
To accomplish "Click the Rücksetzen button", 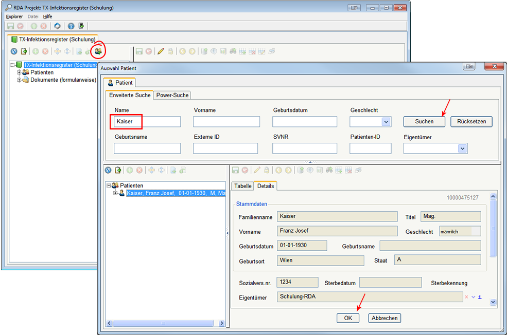I will click(x=471, y=122).
